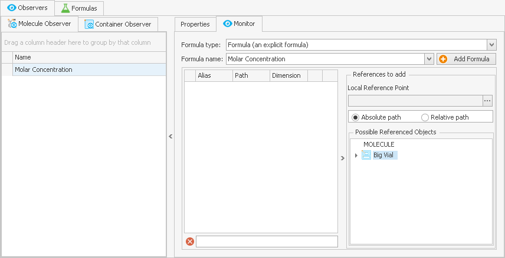505x258 pixels.
Task: Click the Alias column header
Action: [214, 75]
